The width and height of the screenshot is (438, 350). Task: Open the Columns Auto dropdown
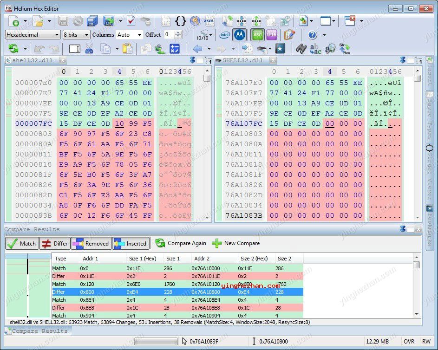[x=129, y=35]
